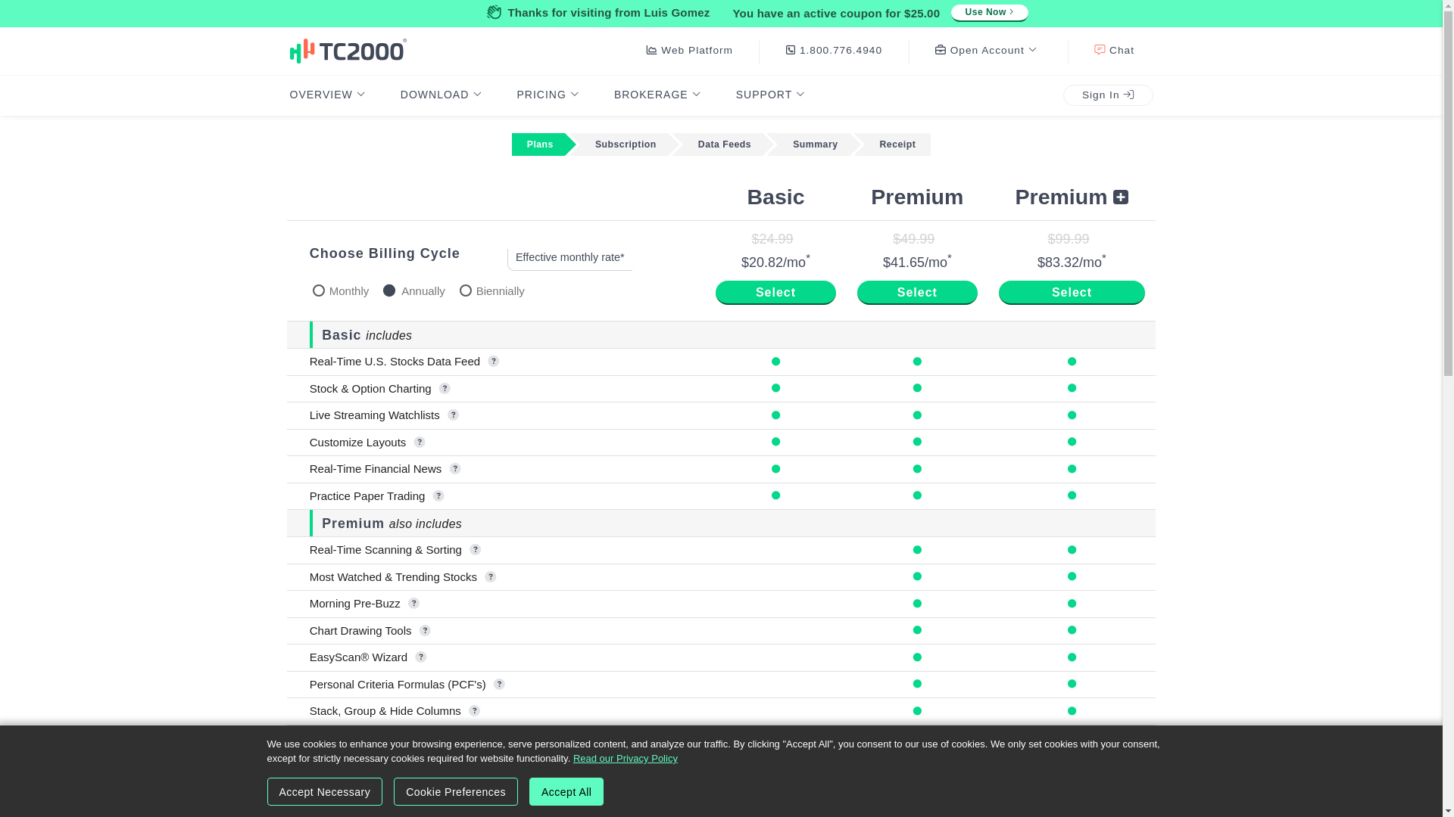Viewport: 1454px width, 817px height.
Task: Go to the Receipt step
Action: click(897, 144)
